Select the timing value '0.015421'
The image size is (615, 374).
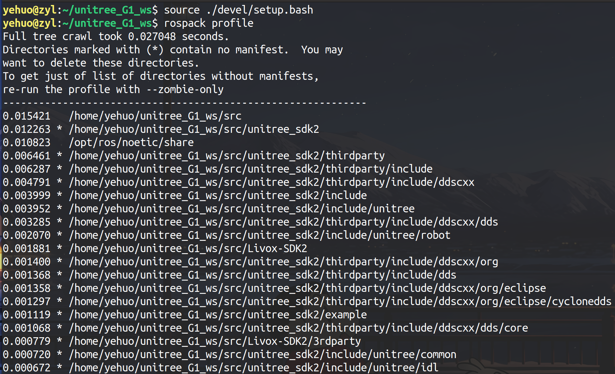click(x=27, y=116)
